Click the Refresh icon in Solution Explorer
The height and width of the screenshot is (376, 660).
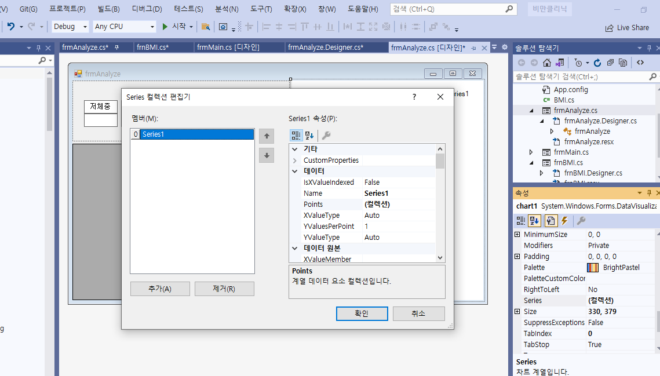coord(597,63)
